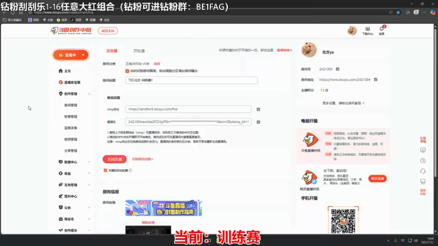Click the large 北方ya profile avatar
The width and height of the screenshot is (438, 246).
309,50
